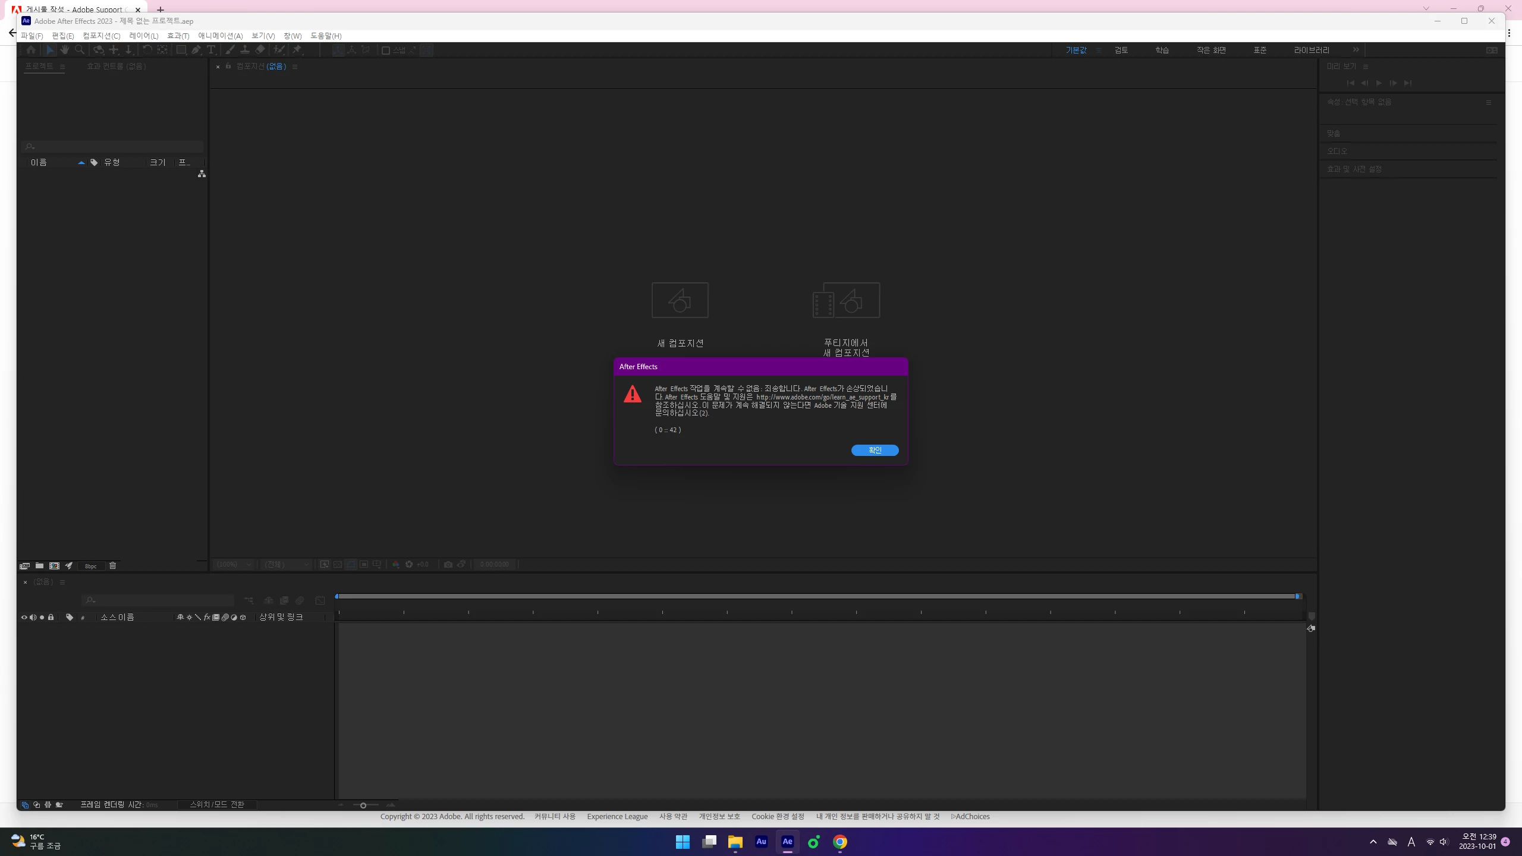Image resolution: width=1522 pixels, height=856 pixels.
Task: Open the (전체) resolution dropdown
Action: pyautogui.click(x=287, y=564)
